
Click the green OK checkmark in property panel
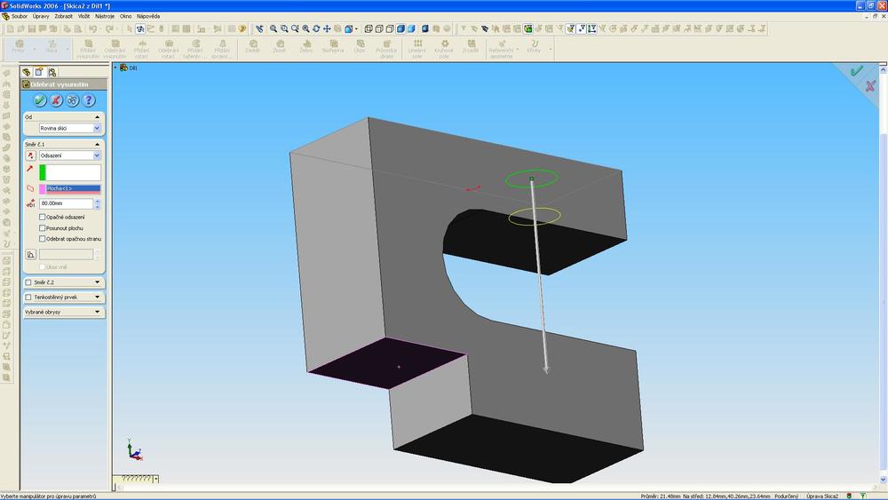point(40,100)
